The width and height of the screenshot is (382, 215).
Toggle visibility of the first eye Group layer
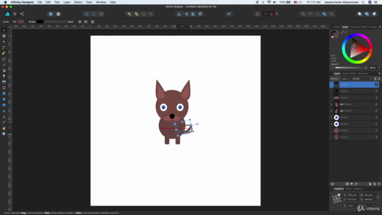click(x=376, y=118)
